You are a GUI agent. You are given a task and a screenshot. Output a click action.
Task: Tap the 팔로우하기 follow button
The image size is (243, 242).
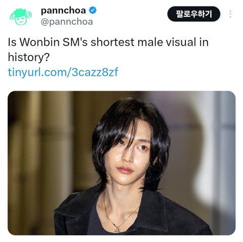[194, 14]
